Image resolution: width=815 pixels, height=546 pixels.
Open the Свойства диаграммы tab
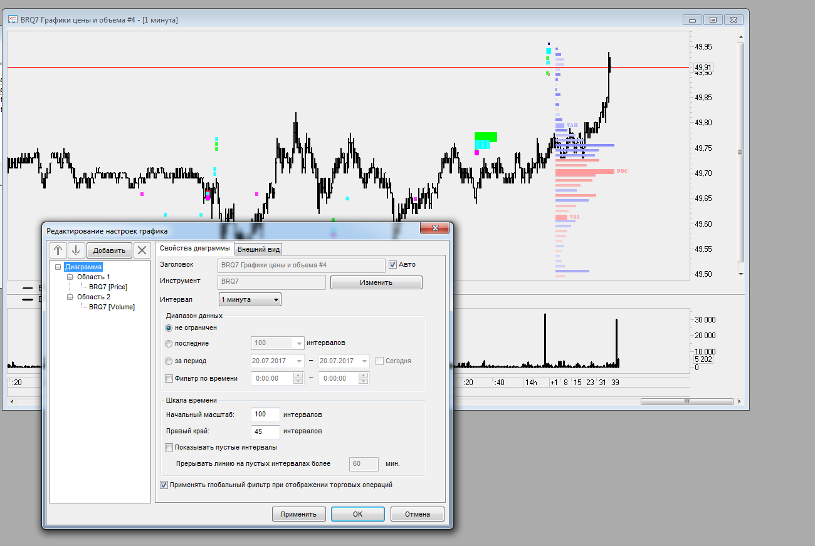194,249
